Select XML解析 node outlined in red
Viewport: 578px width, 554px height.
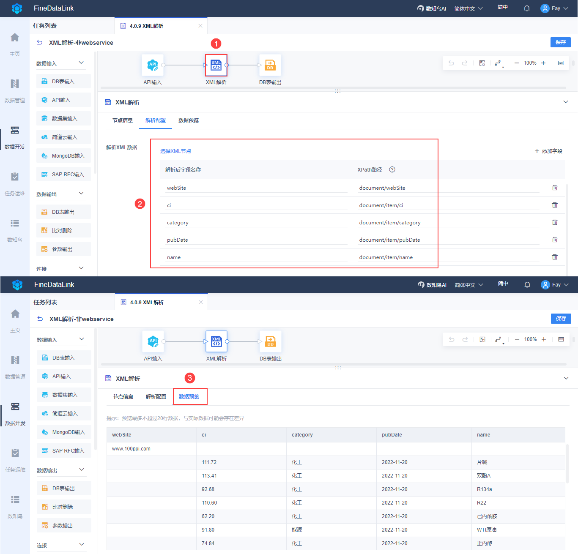click(216, 65)
